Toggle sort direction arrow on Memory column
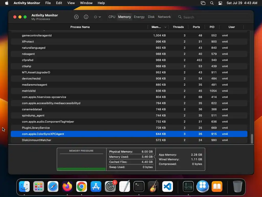 (x=165, y=27)
